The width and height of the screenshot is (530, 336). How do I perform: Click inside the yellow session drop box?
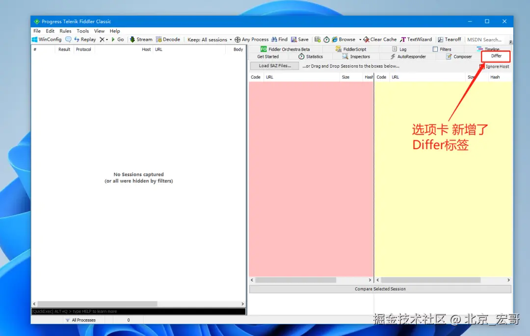coord(444,179)
